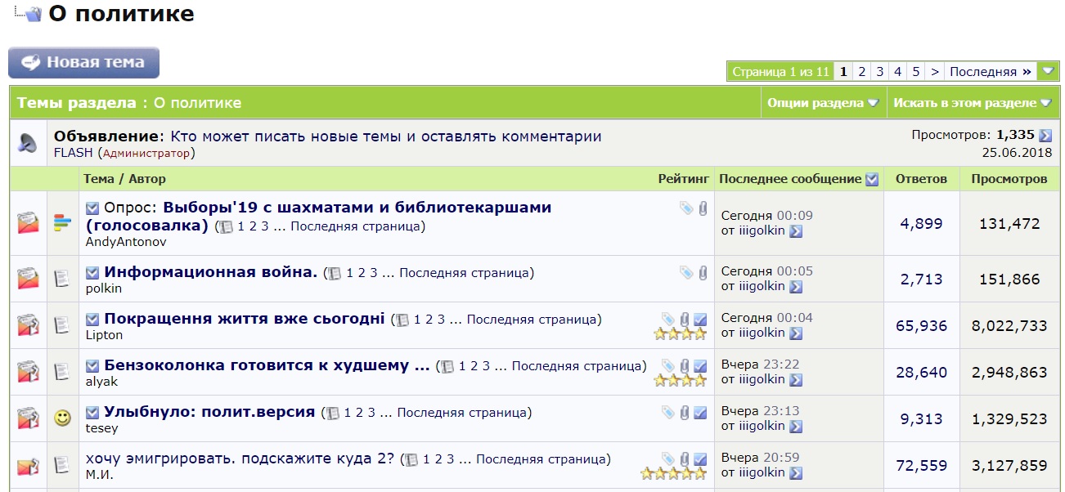Screen dimensions: 1065x492
Task: Toggle subscription checkbox icon in Бензоколонка row
Action: point(700,366)
